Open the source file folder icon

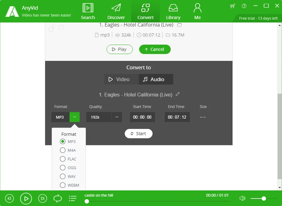(x=179, y=25)
